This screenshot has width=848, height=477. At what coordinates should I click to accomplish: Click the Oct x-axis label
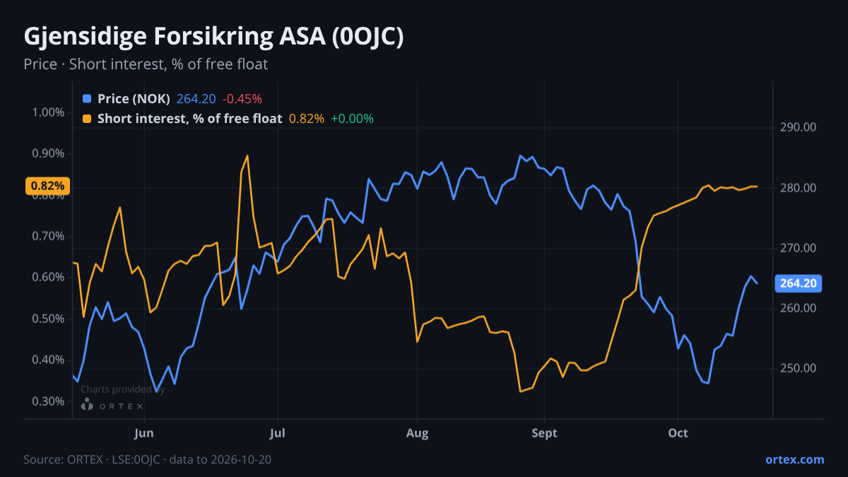tap(678, 432)
